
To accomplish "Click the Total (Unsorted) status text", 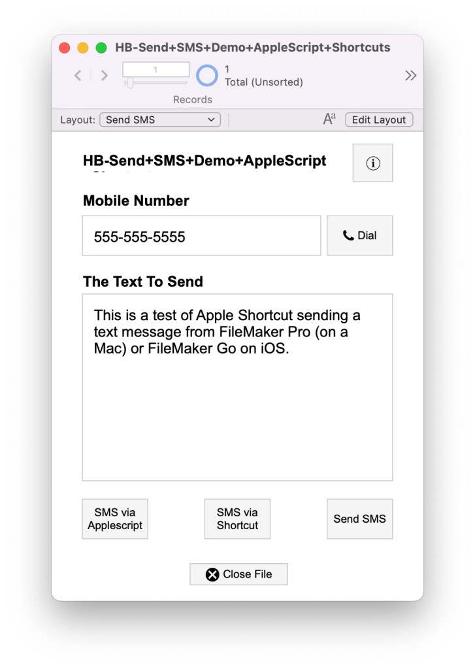I will [264, 82].
